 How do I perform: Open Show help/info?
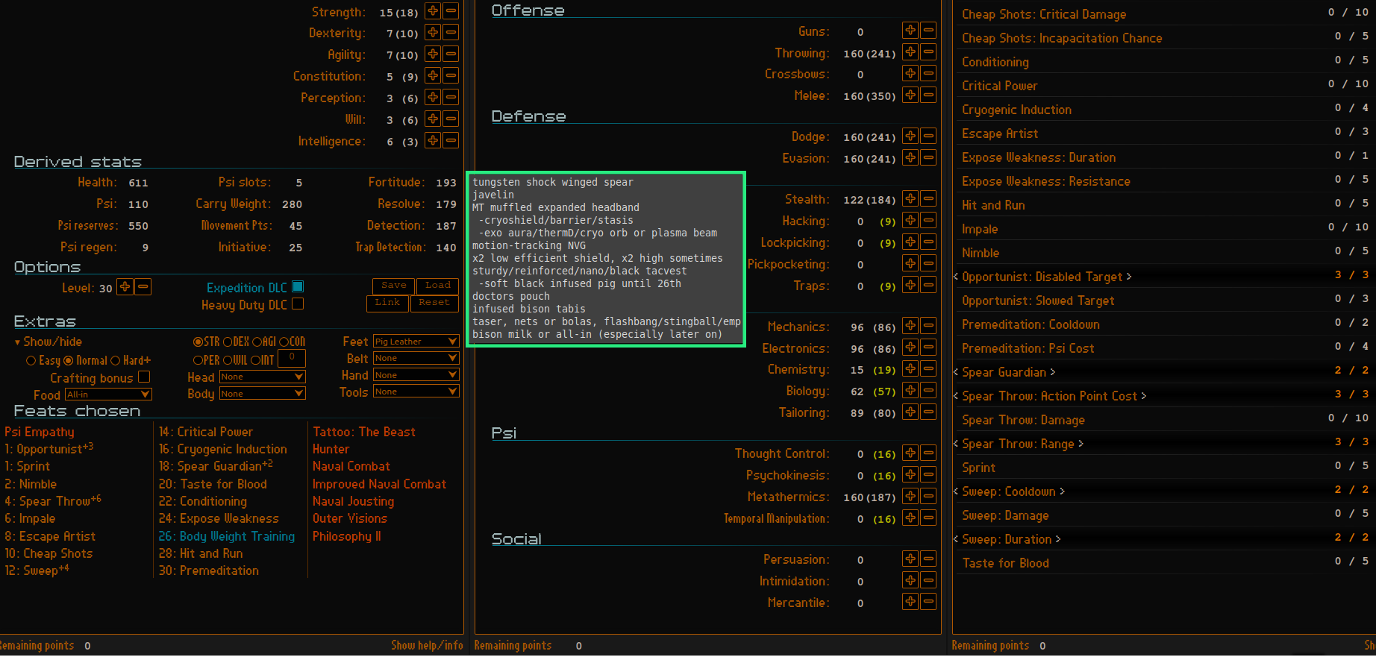point(427,646)
